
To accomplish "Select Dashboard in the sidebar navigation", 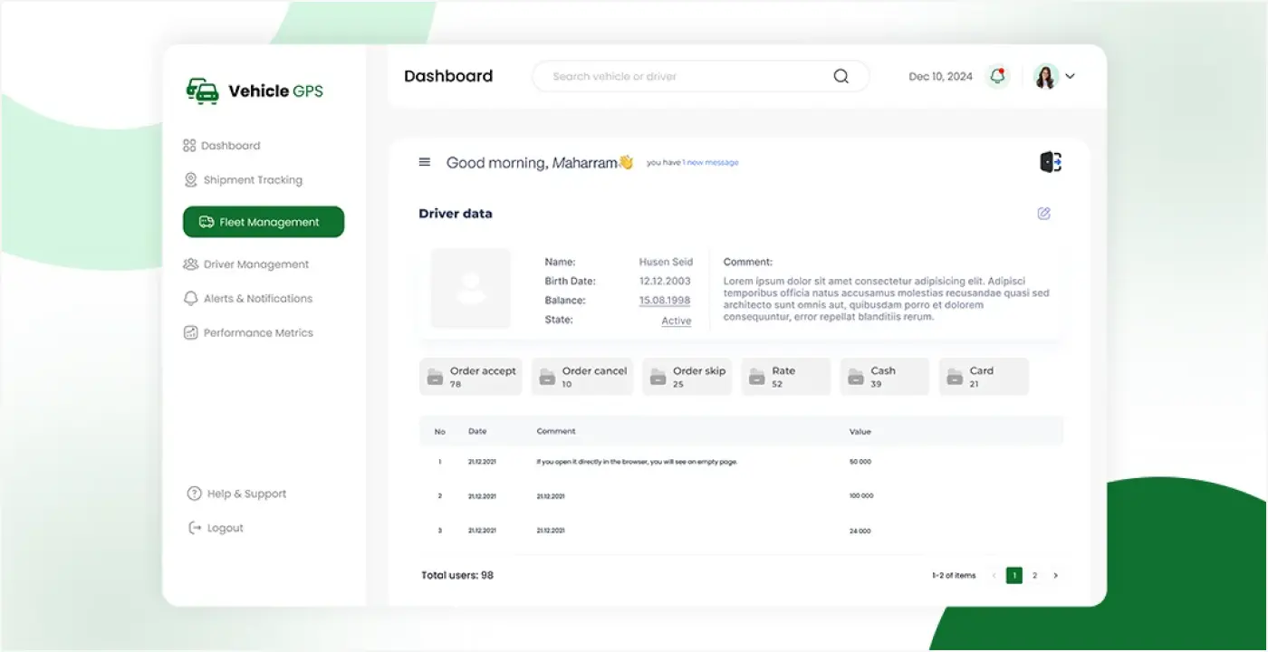I will tap(232, 145).
